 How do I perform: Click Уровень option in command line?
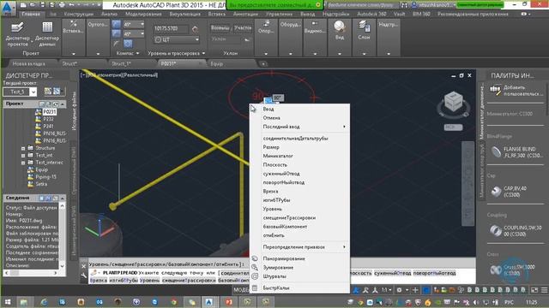(149, 280)
